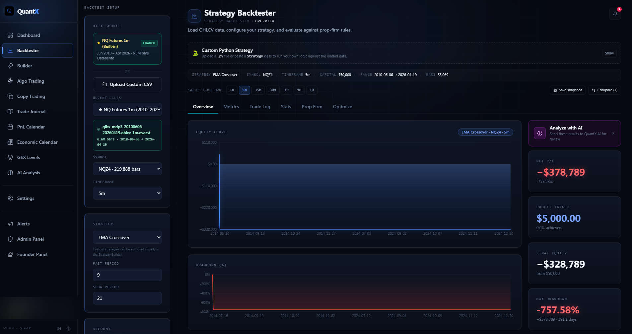Click the Capital $50,000 value
Image resolution: width=632 pixels, height=334 pixels.
(x=345, y=75)
